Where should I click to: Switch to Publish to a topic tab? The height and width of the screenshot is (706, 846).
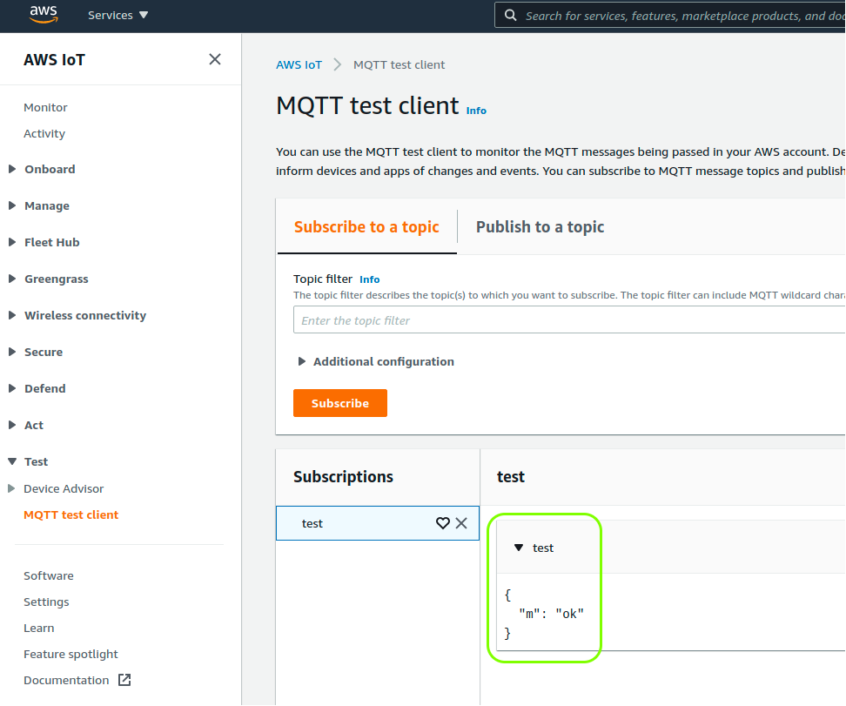[x=540, y=226]
